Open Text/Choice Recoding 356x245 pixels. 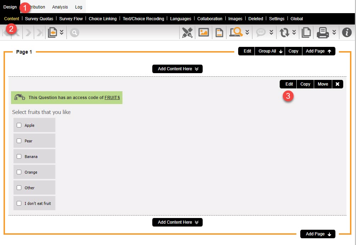143,18
